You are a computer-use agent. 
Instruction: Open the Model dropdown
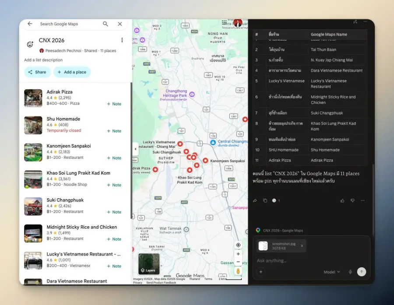(x=332, y=272)
